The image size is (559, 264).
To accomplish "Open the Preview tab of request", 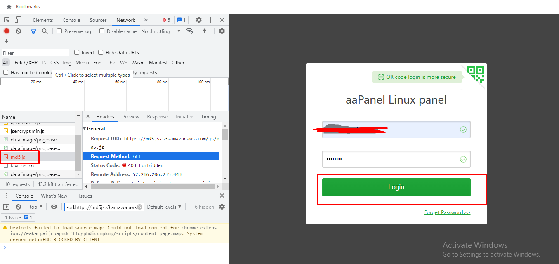I will pos(131,117).
